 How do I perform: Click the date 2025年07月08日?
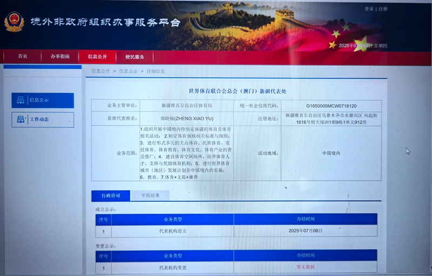point(306,231)
